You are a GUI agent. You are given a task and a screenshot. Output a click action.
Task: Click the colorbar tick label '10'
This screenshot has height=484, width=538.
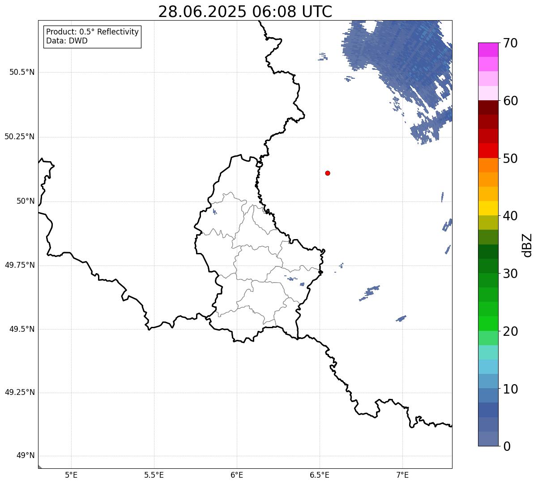pos(510,389)
